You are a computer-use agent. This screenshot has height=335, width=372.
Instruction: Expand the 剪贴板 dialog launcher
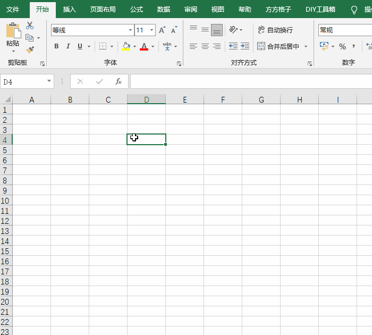(x=43, y=64)
